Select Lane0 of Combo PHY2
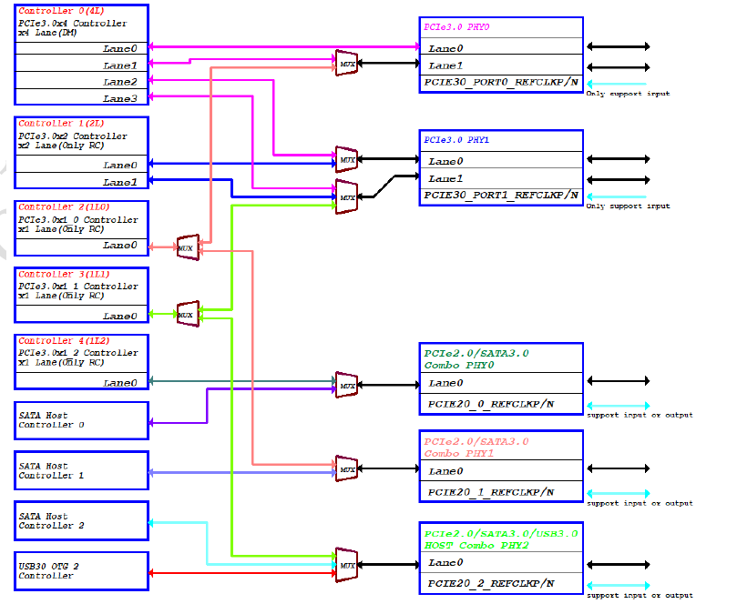Image resolution: width=737 pixels, height=614 pixels. click(x=445, y=562)
